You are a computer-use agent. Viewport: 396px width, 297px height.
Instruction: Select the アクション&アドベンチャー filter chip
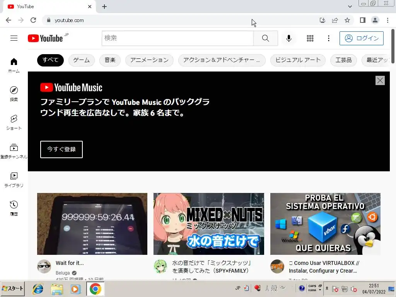pos(222,60)
